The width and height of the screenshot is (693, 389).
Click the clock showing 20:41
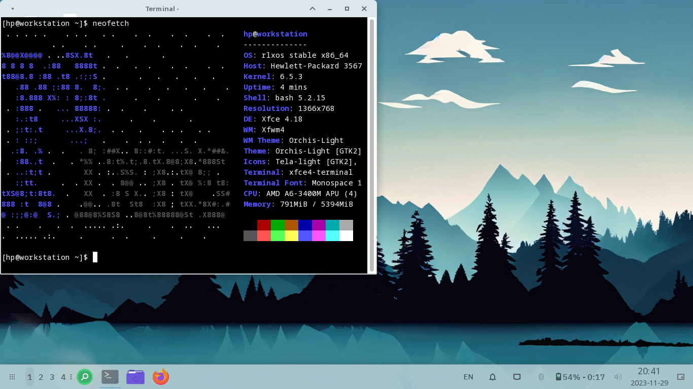tap(649, 371)
